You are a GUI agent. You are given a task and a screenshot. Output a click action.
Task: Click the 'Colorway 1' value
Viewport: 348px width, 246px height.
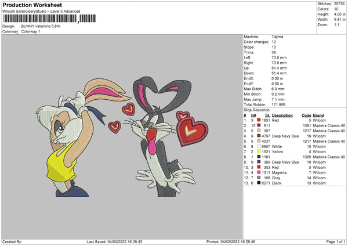[31, 31]
